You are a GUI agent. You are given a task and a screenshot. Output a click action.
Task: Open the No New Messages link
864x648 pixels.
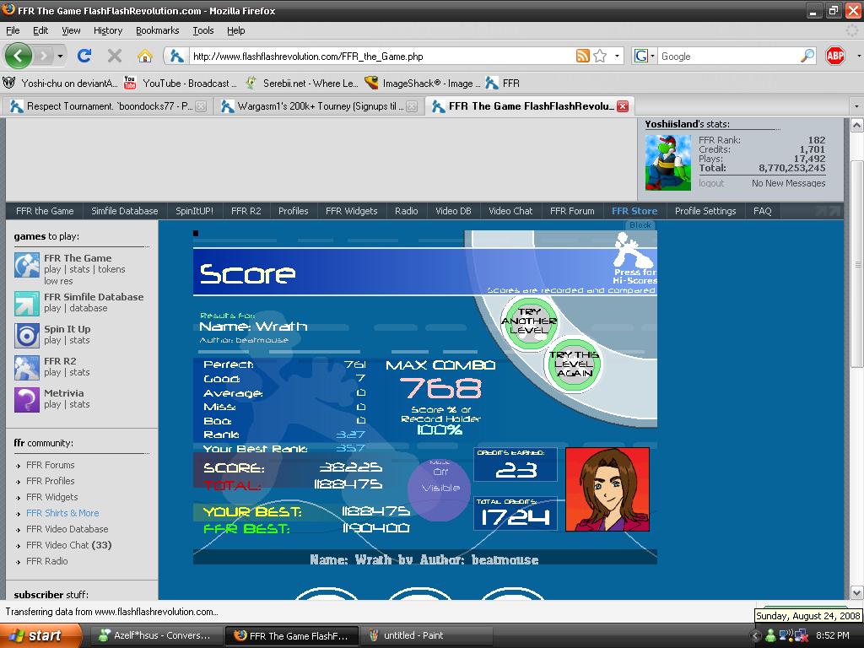click(789, 183)
